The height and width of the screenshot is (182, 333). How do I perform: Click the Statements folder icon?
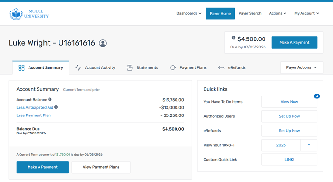[129, 67]
